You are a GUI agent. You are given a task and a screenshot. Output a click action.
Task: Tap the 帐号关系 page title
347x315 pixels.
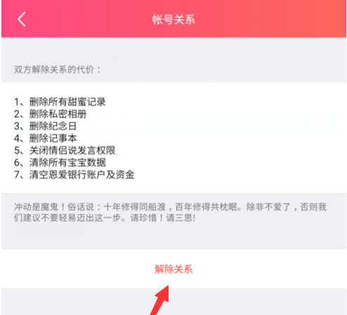pyautogui.click(x=173, y=19)
